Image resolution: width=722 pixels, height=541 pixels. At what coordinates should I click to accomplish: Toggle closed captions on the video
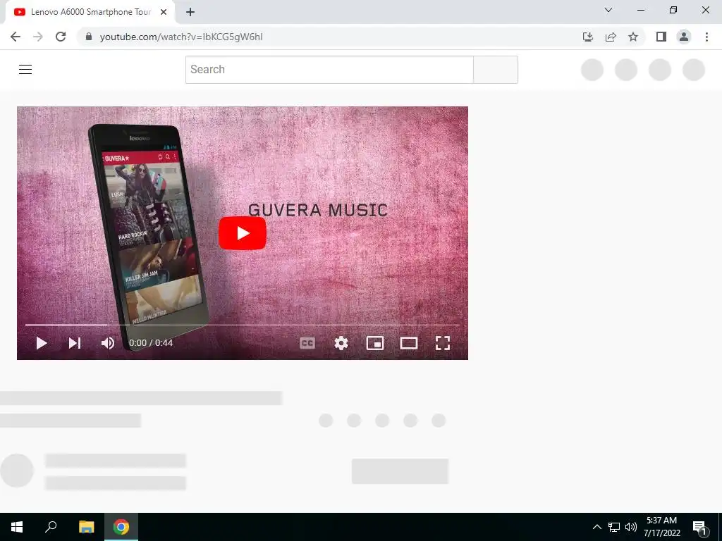coord(307,343)
